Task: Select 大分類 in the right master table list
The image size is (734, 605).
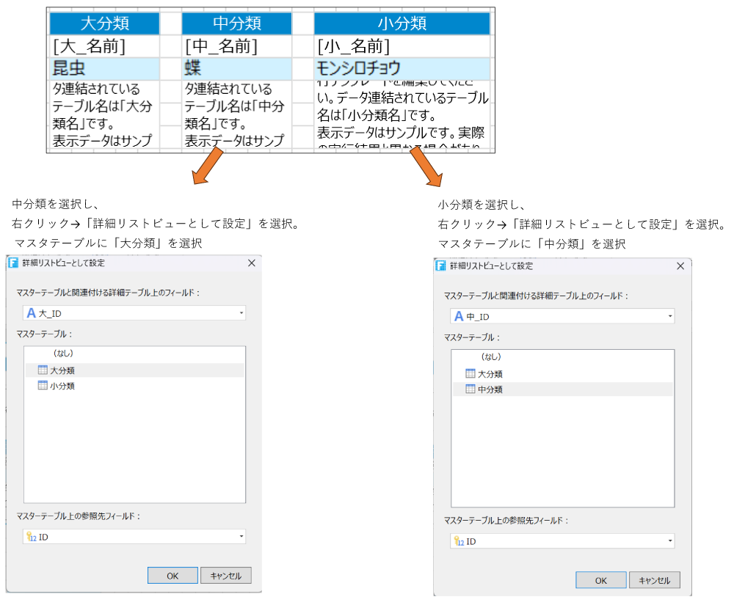Action: (x=563, y=373)
